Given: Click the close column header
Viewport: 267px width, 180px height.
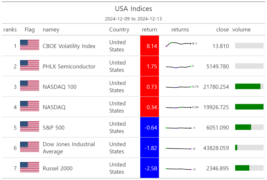Looking at the screenshot, I should [x=222, y=30].
